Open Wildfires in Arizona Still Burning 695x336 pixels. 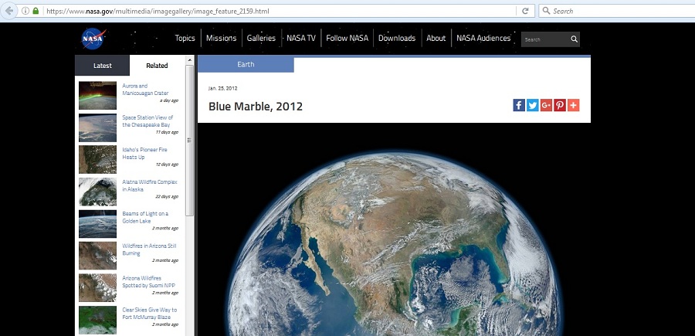[x=150, y=249]
